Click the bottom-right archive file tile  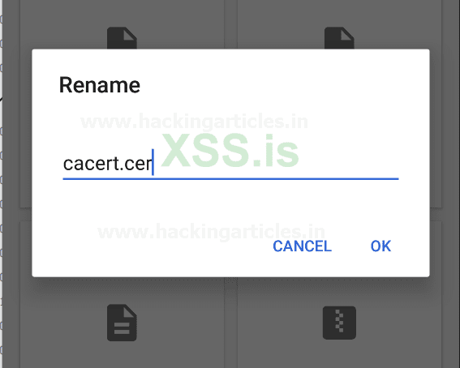coord(339,323)
